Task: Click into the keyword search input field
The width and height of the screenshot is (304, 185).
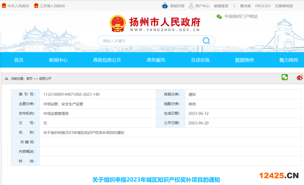Action: click(x=148, y=41)
